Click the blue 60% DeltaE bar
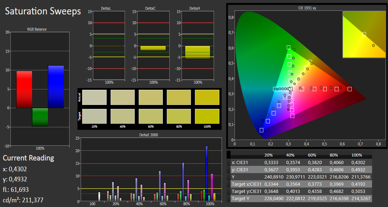The height and width of the screenshot is (207, 388). point(160,186)
